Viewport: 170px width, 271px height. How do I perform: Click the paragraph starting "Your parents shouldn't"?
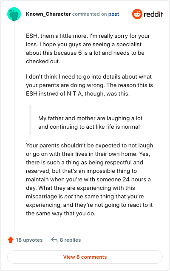[89, 179]
